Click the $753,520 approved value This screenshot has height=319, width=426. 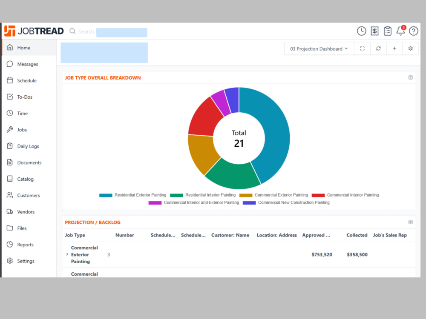pyautogui.click(x=322, y=255)
